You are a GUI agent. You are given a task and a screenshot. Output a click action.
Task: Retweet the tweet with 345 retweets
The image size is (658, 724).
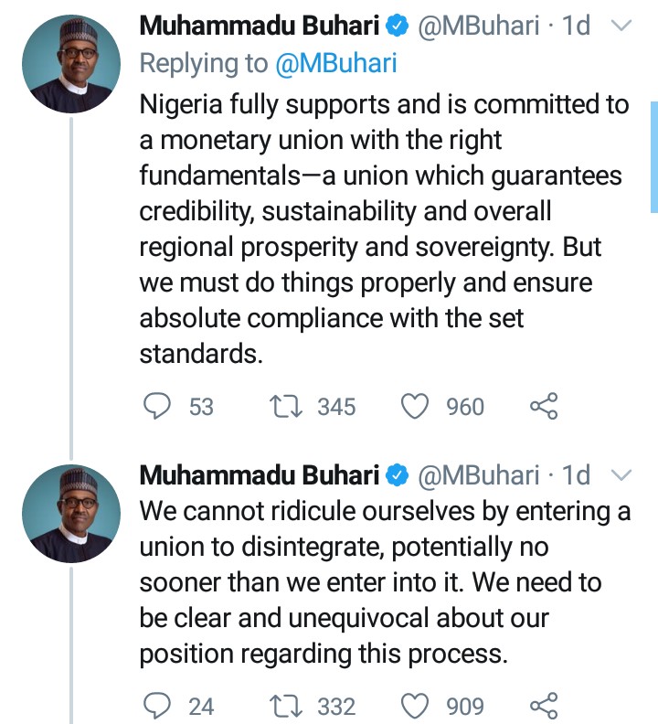click(x=288, y=406)
